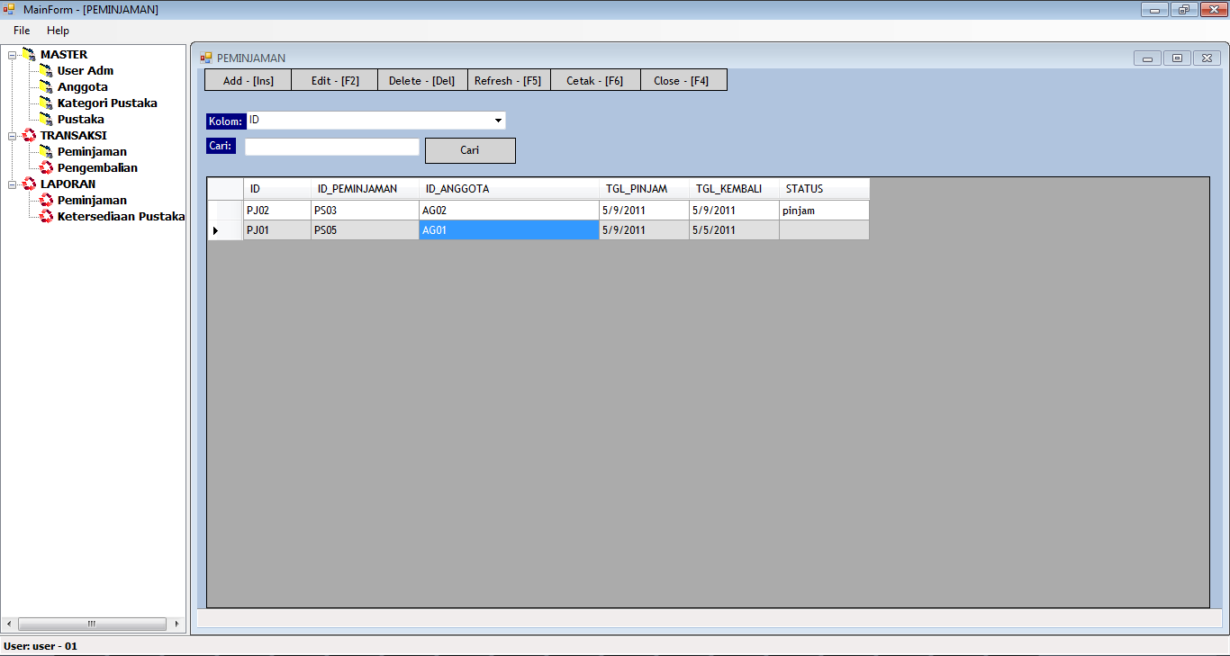Viewport: 1230px width, 656px height.
Task: Focus the Cari search text field
Action: tap(331, 147)
